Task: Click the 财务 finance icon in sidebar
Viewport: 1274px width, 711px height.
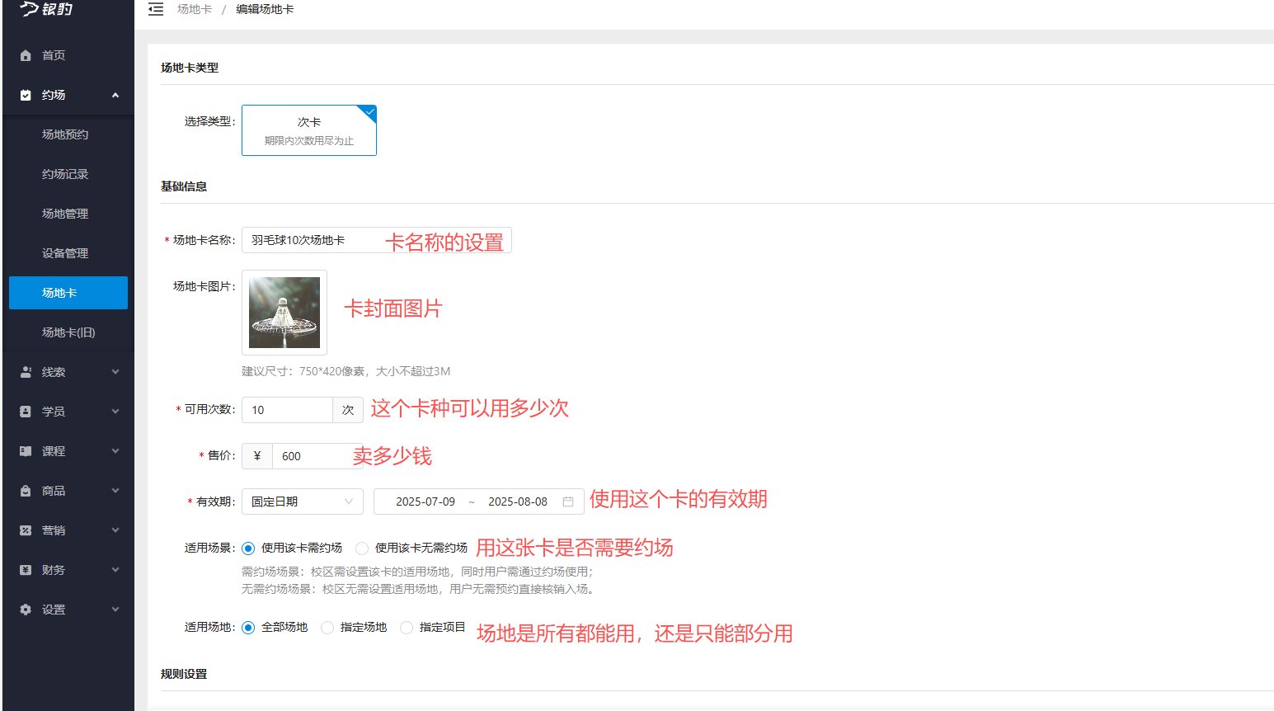Action: 25,569
